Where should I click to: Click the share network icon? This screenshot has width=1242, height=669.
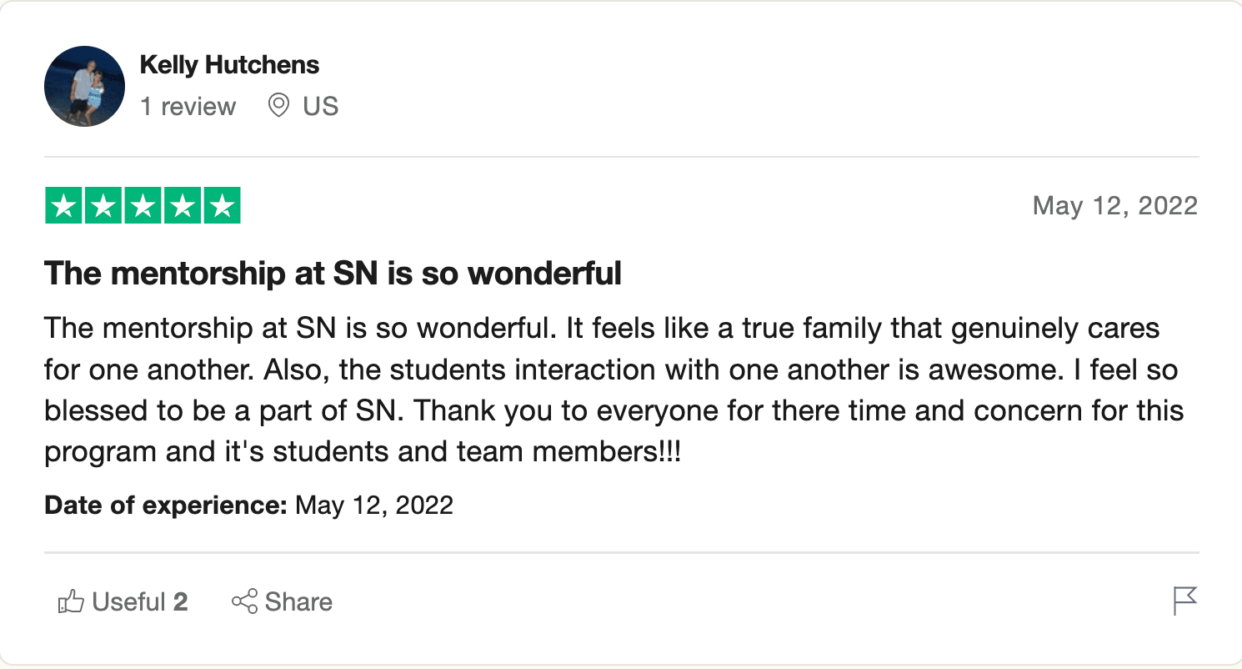[x=244, y=601]
